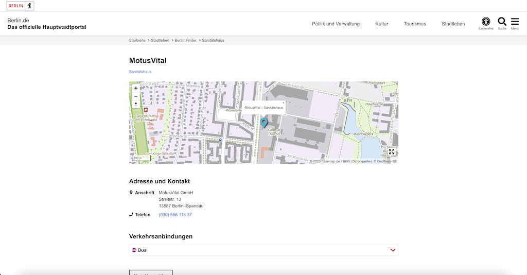Open the Stadtleben navigation item
This screenshot has width=527, height=275.
click(453, 24)
